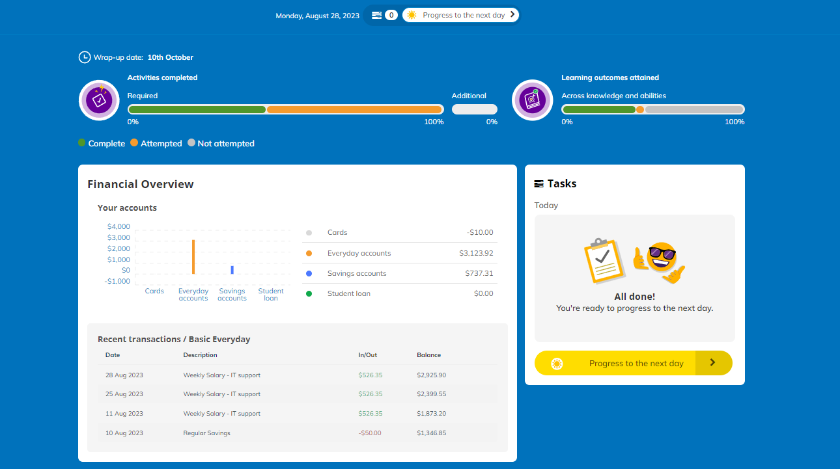Click the clipboard with sunglasses emoji illustration
Viewport: 840px width, 469px height.
click(x=635, y=261)
